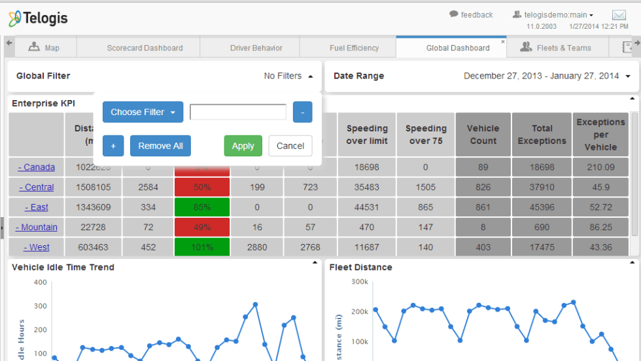Open the Central region link
This screenshot has height=361, width=641.
37,187
